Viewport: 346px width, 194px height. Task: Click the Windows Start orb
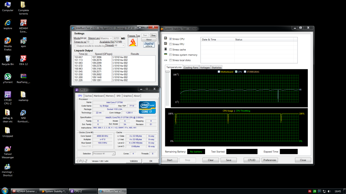point(5,191)
